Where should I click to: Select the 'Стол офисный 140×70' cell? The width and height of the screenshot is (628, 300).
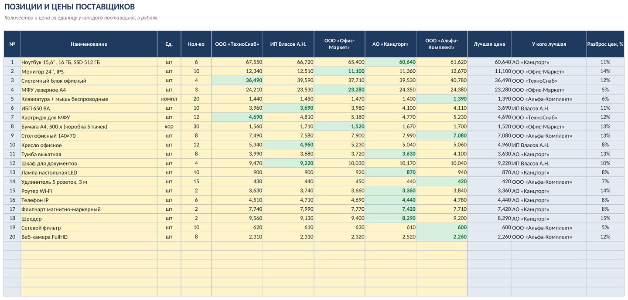tap(89, 136)
